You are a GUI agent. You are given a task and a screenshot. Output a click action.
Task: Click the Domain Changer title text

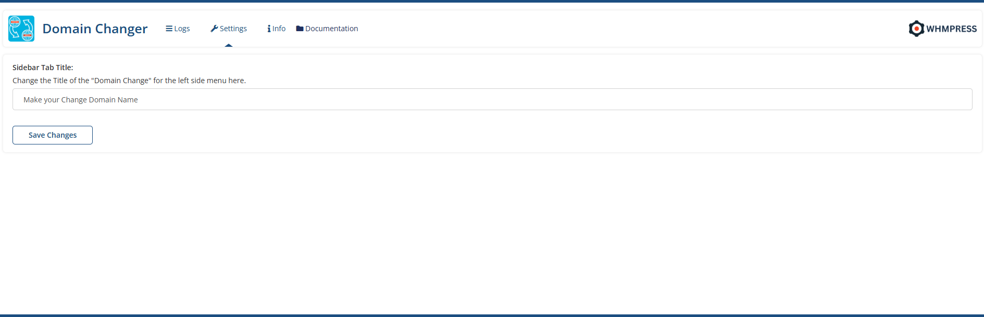pos(95,29)
